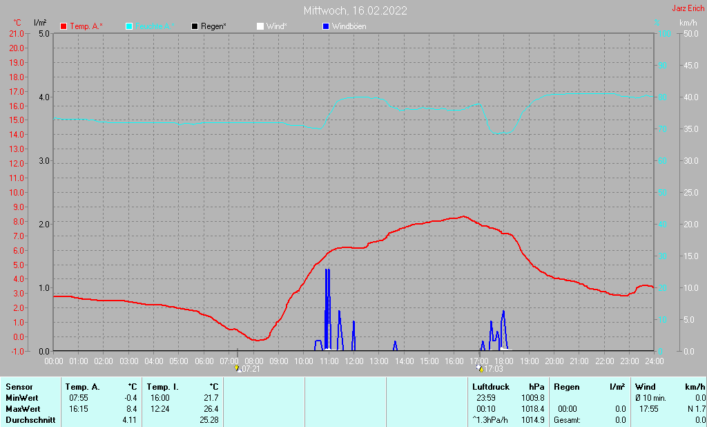Click the pressure value '1009.8'
The height and width of the screenshot is (427, 707).
tap(533, 398)
